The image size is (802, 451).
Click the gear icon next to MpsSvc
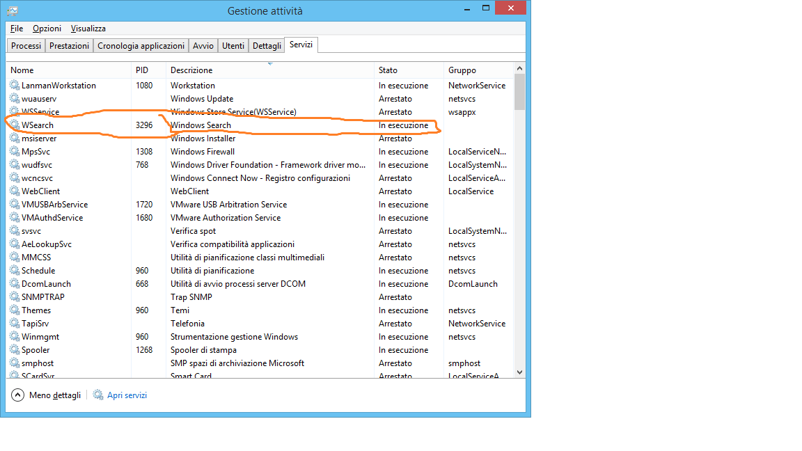click(x=15, y=151)
